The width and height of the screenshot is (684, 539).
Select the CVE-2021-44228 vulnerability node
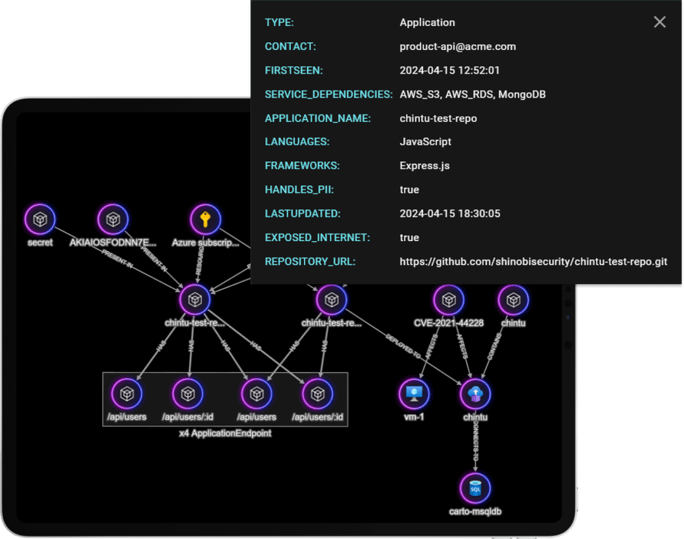pyautogui.click(x=448, y=300)
